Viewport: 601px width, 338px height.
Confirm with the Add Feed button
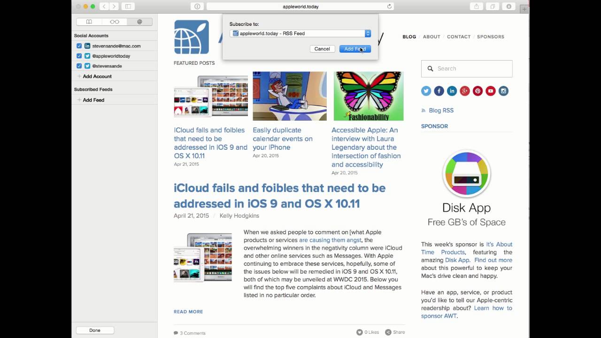pyautogui.click(x=355, y=49)
